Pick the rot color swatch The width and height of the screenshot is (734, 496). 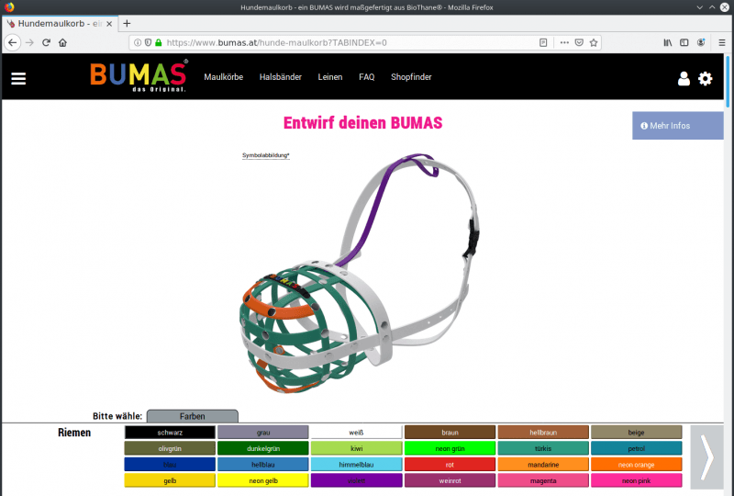tap(450, 465)
